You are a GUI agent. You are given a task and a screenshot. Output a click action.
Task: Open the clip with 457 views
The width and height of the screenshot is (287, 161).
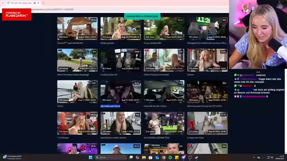(x=78, y=60)
